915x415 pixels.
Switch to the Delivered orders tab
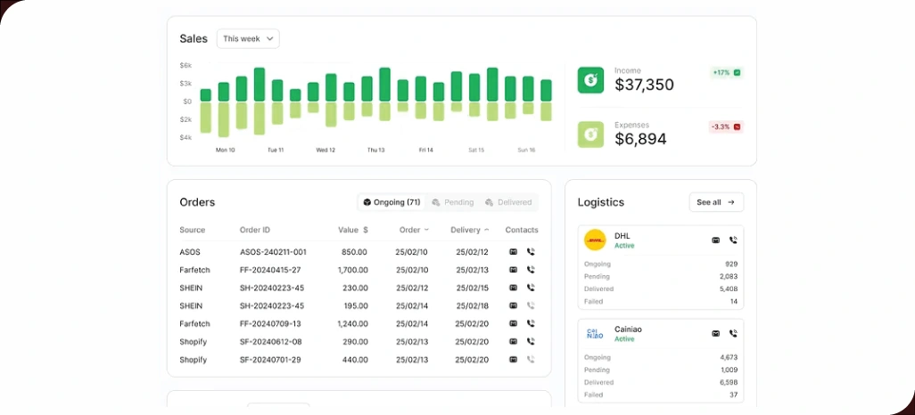click(x=508, y=202)
